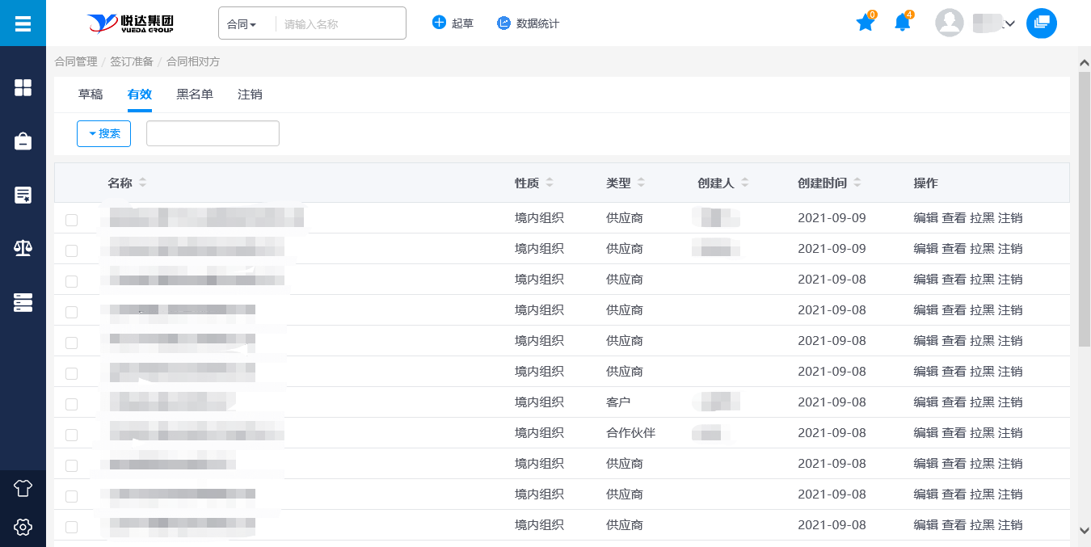Viewport: 1091px width, 547px height.
Task: Check the checkbox of the 合作伙伴 row
Action: tap(72, 435)
